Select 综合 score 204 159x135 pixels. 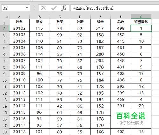(x=100, y=61)
